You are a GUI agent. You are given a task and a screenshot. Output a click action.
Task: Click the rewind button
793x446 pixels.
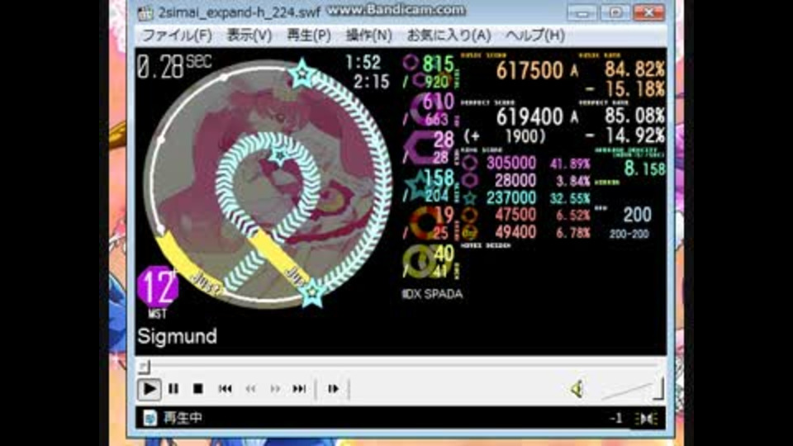pos(250,389)
